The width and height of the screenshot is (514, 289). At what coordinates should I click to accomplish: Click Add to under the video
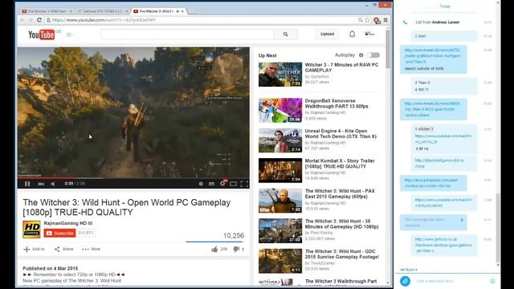tap(34, 249)
